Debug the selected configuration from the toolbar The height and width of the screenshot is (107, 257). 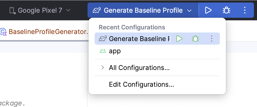point(226,10)
